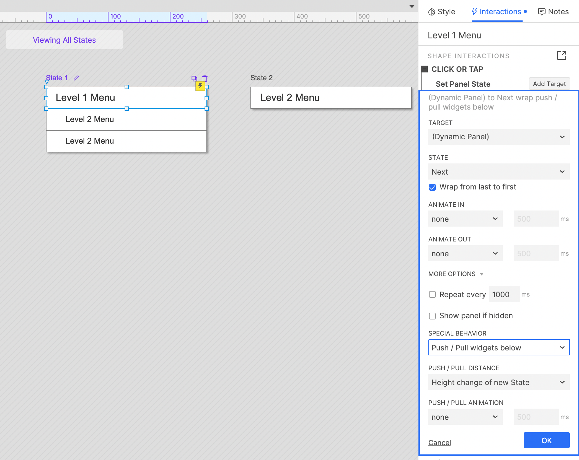Open the Special Behavior Push / Pull dropdown
This screenshot has height=460, width=579.
499,348
